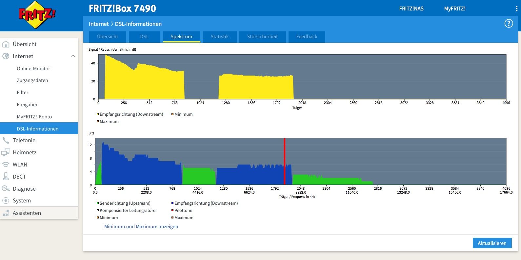Click the Übersicht house icon
Viewport: 521px width, 260px height.
[6, 44]
